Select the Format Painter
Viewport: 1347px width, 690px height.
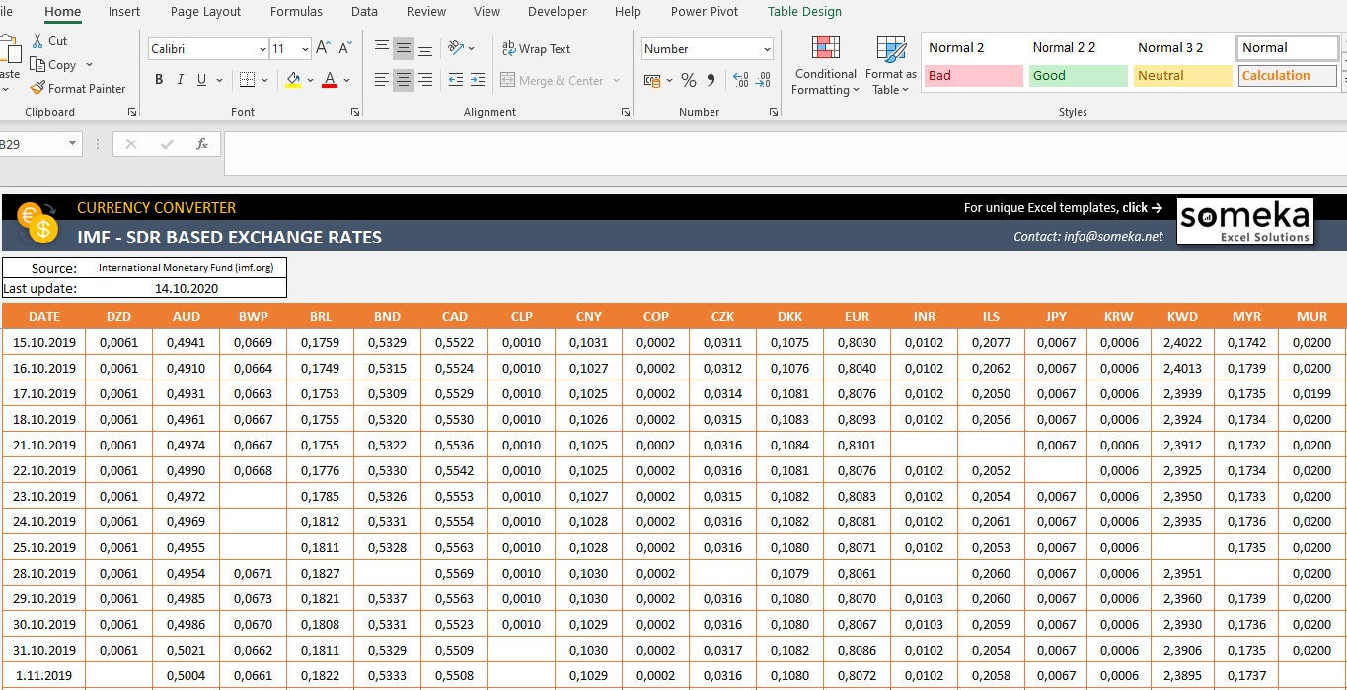coord(79,88)
